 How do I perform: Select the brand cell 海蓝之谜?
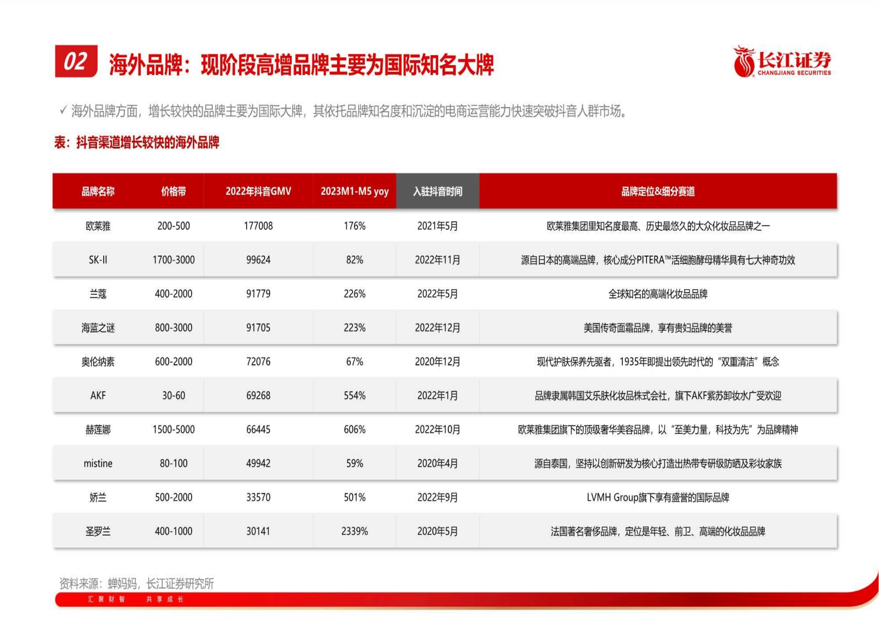pyautogui.click(x=98, y=328)
